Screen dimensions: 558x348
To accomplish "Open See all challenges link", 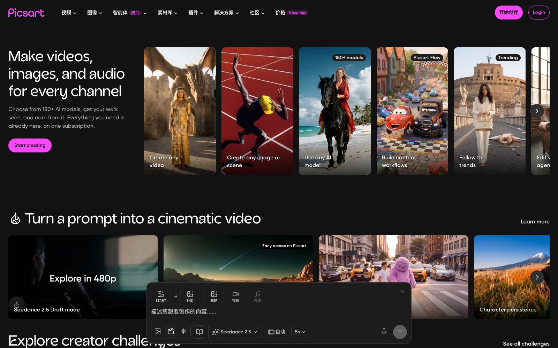I will click(x=526, y=344).
